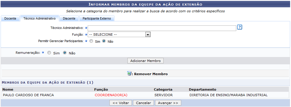Viewport: 291px width, 107px height.
Task: Switch to the Docente tab
Action: [x=10, y=18]
